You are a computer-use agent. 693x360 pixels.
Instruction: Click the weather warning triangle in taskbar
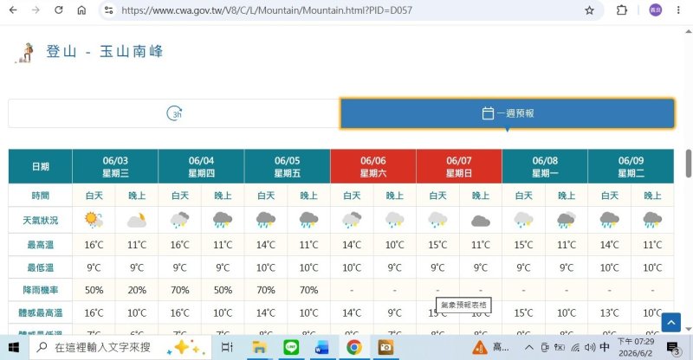coord(480,348)
